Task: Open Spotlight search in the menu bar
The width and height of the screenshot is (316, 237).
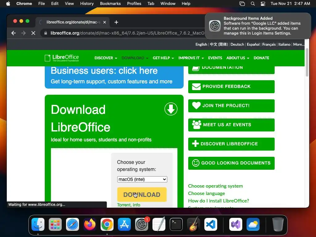Action: pos(252,4)
